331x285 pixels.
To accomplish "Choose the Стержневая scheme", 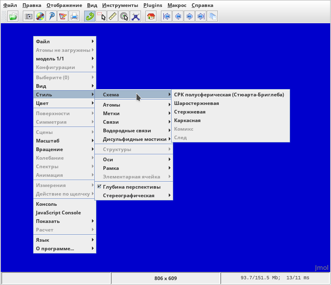I will (x=231, y=112).
